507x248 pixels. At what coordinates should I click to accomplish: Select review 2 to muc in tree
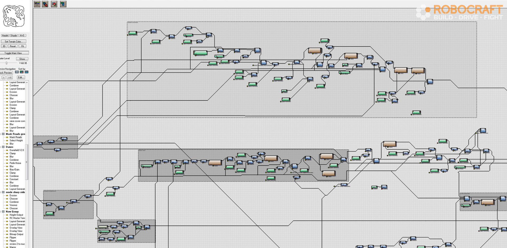(x=17, y=244)
